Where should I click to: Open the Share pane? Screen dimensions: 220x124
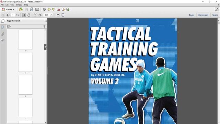point(215,15)
